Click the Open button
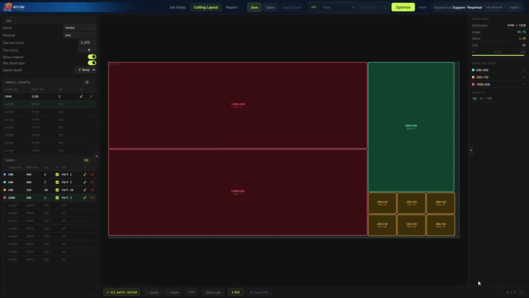Screen dimensions: 529x298 click(x=270, y=7)
